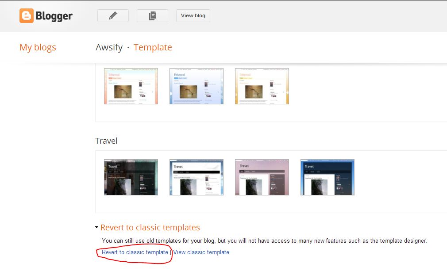Select the yellow Ethereal template thumbnail

pyautogui.click(x=262, y=86)
